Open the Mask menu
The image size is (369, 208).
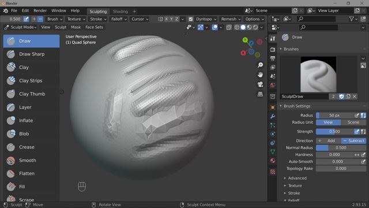(76, 27)
